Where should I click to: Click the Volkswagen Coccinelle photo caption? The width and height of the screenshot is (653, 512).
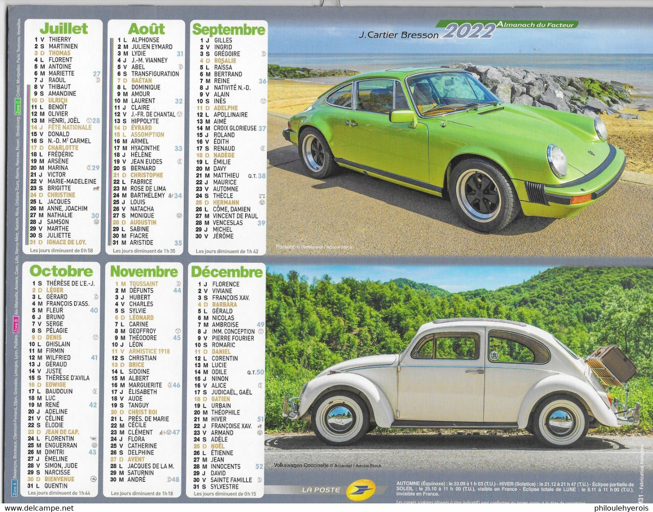(327, 465)
